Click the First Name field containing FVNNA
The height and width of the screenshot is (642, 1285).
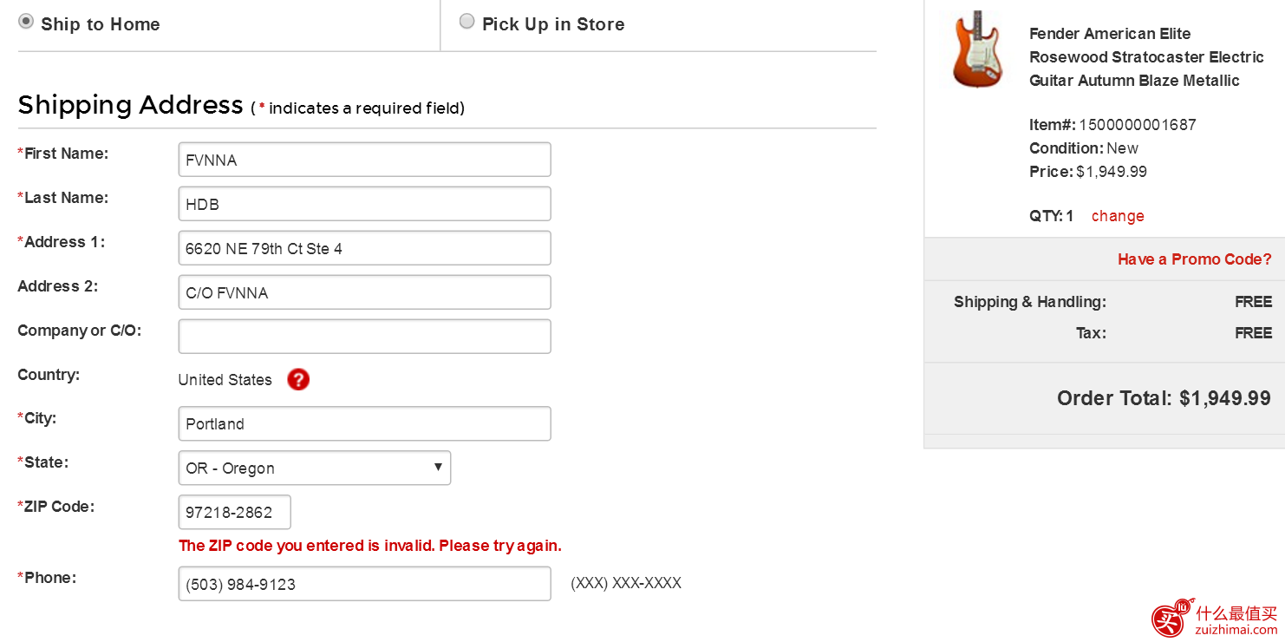pos(364,160)
